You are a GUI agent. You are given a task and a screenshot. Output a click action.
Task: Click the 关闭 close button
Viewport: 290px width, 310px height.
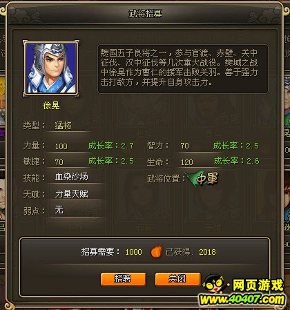tap(177, 279)
